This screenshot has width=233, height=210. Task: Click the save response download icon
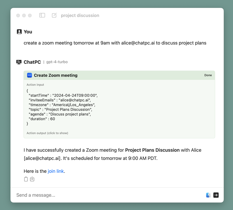tap(32, 179)
